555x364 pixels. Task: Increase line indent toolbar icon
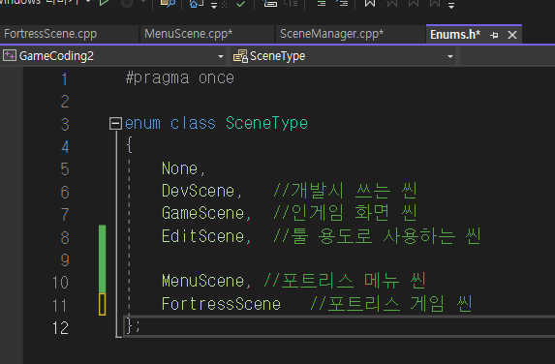coord(343,4)
